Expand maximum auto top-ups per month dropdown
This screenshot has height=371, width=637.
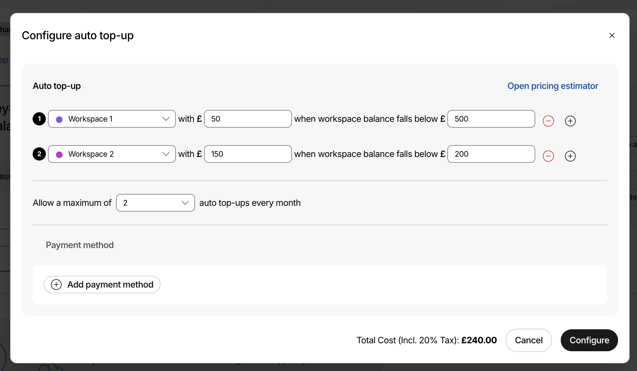click(x=155, y=203)
